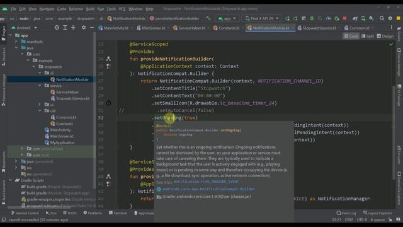
Task: Toggle the Project tool window tab
Action: [x=4, y=33]
